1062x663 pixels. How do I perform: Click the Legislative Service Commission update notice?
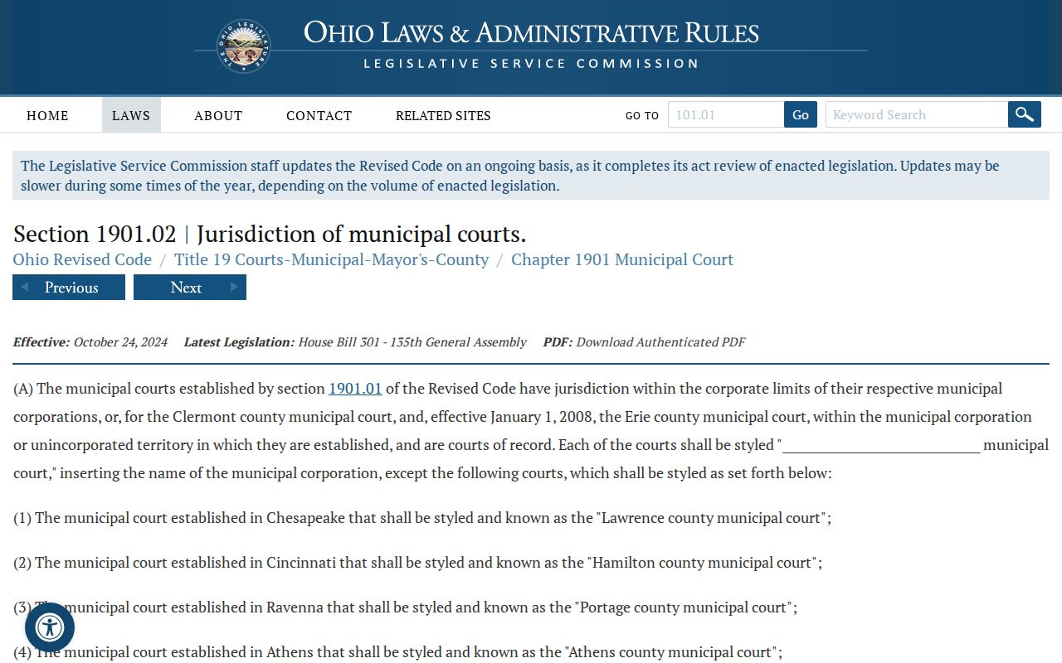point(531,176)
